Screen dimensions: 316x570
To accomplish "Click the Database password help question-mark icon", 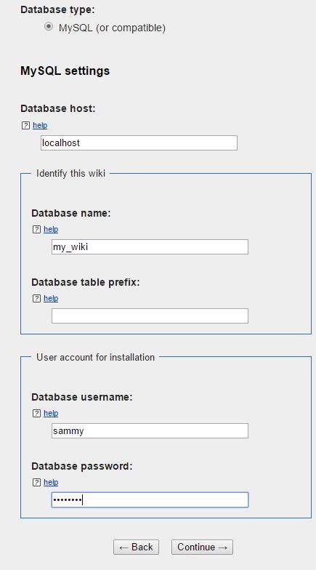I will (x=36, y=483).
